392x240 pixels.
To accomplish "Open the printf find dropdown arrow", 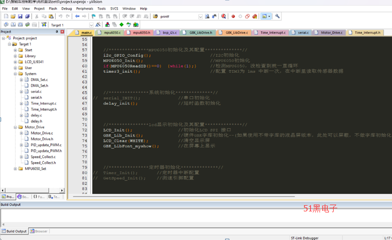I will (x=200, y=17).
